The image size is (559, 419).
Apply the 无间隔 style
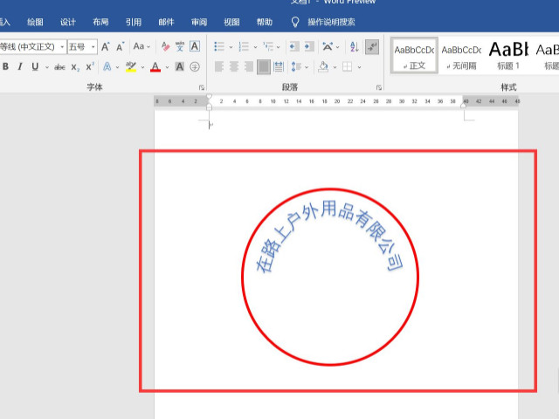(461, 56)
